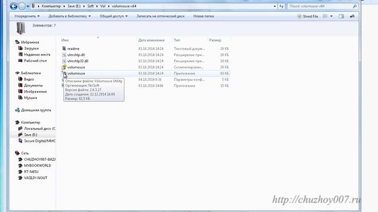Sort by the Тип column header

pos(177,40)
